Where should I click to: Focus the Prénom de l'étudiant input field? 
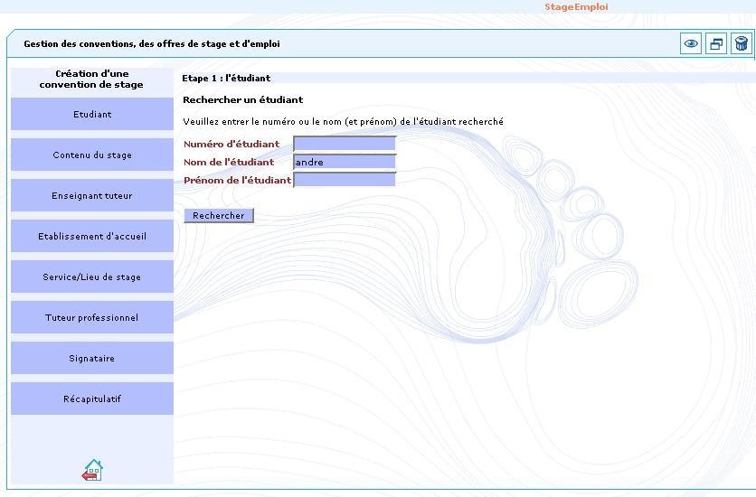click(345, 180)
